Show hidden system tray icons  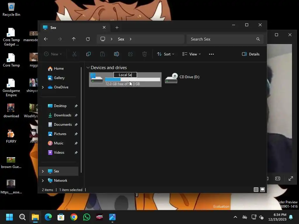click(x=235, y=217)
